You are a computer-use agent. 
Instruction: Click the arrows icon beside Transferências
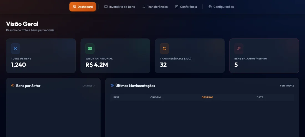coord(144,7)
